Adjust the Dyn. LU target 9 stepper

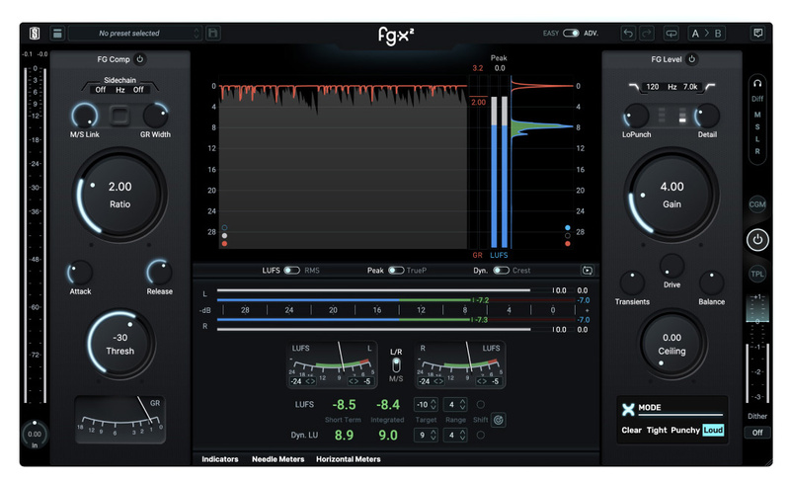(x=427, y=435)
